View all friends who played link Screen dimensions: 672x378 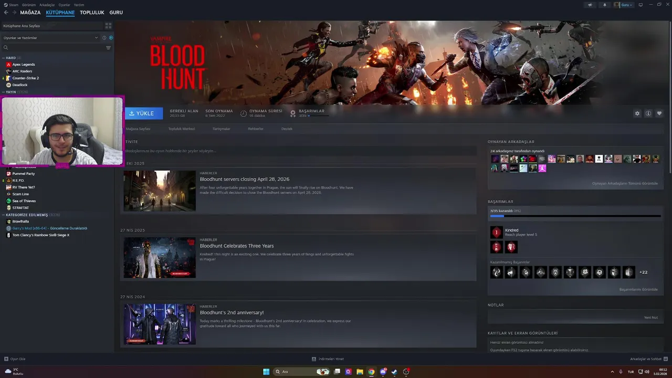pyautogui.click(x=625, y=183)
